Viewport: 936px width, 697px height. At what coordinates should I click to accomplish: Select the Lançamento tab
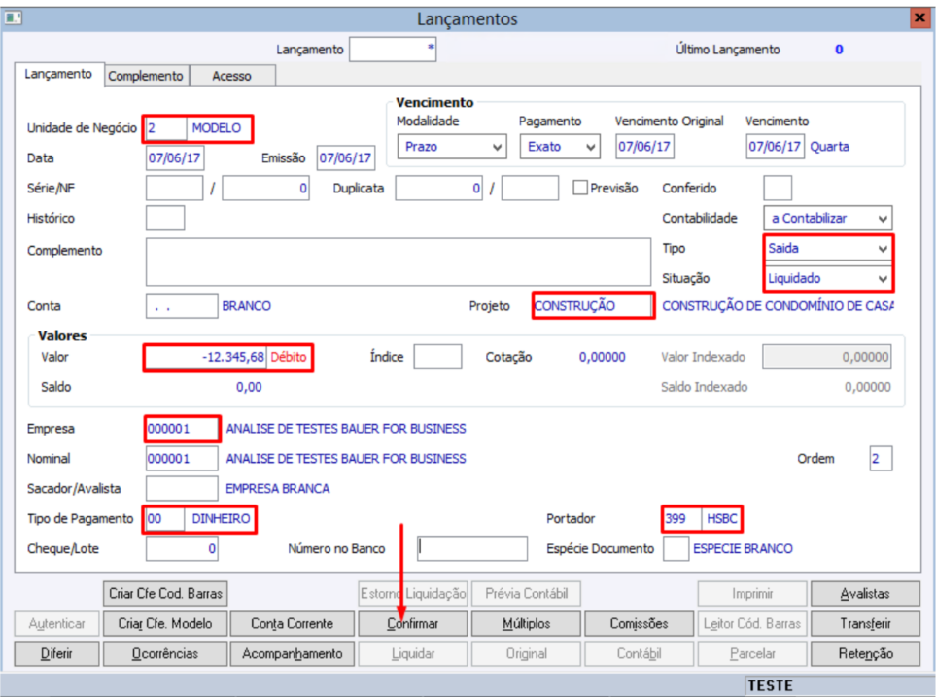tap(58, 74)
